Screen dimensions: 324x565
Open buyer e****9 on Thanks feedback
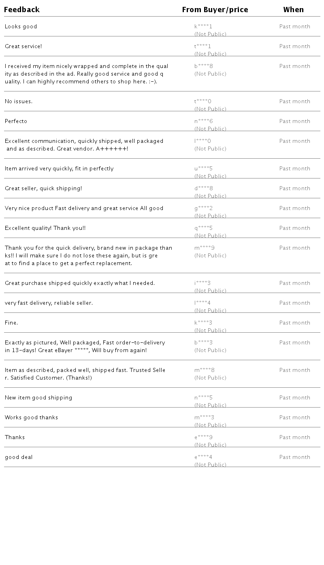click(204, 438)
